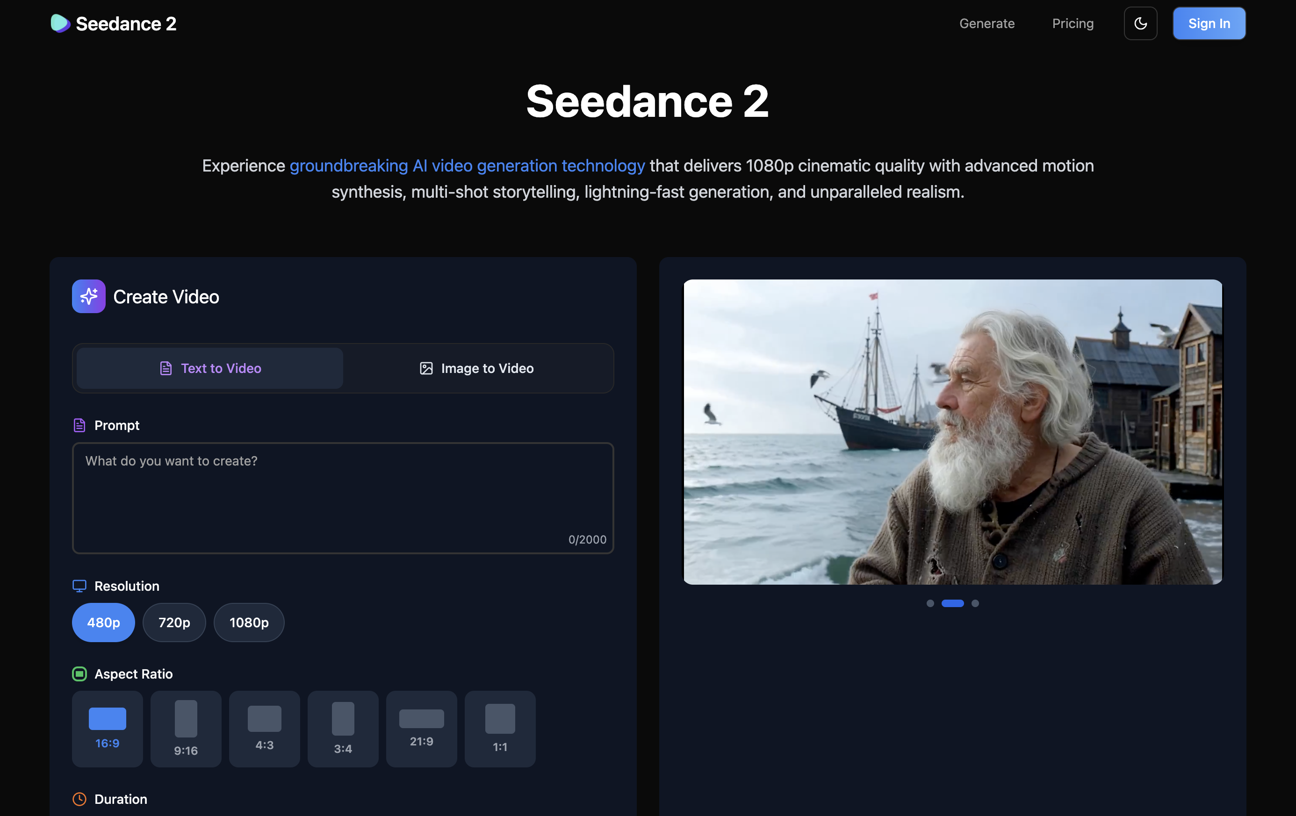Screen dimensions: 1296x816
Task: Click the Sign In button
Action: (1209, 23)
